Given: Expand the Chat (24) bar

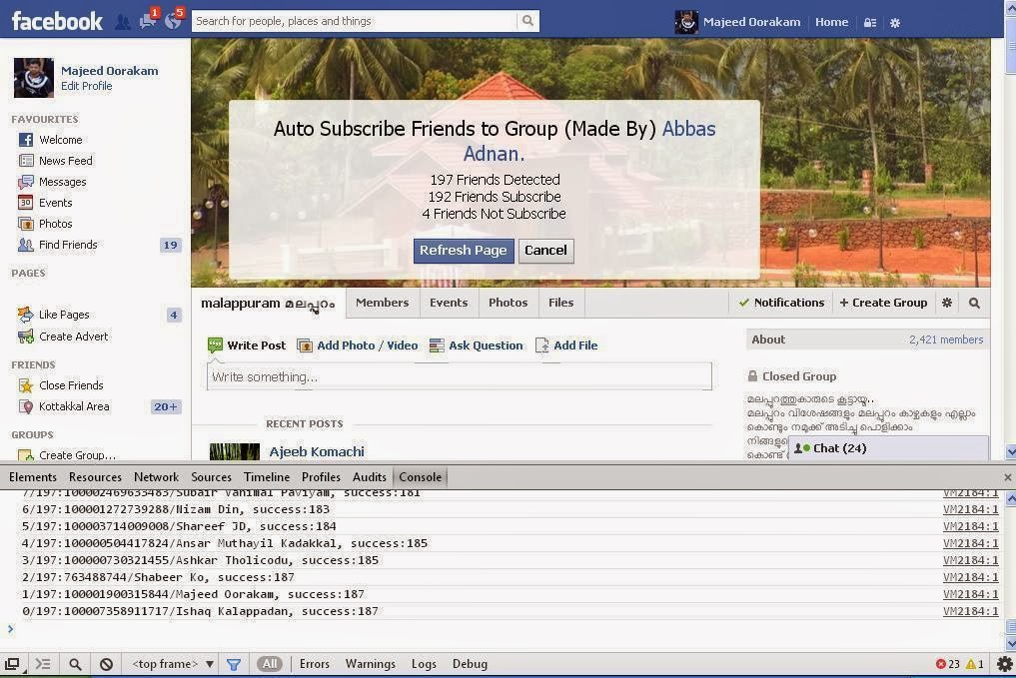Looking at the screenshot, I should tap(888, 448).
